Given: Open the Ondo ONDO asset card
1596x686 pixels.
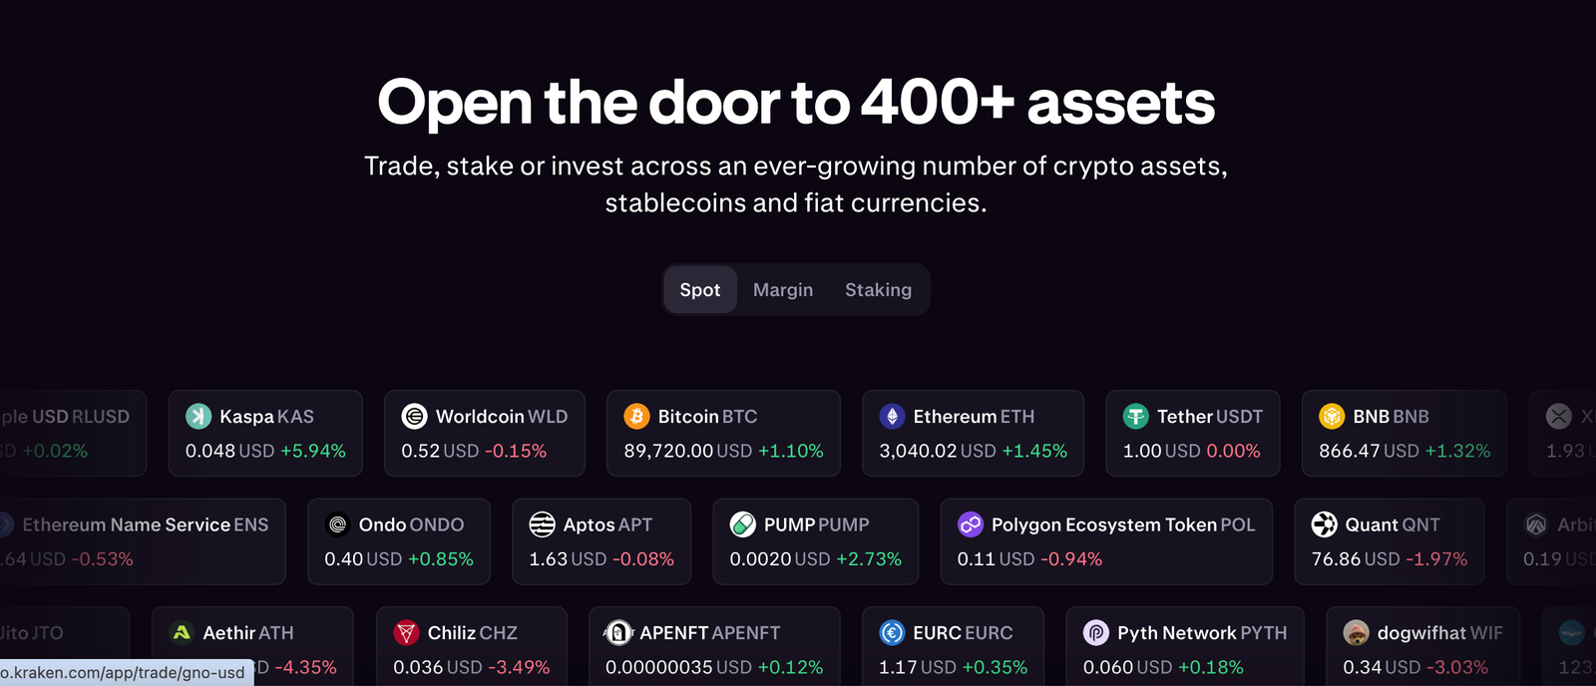Looking at the screenshot, I should click(x=399, y=541).
